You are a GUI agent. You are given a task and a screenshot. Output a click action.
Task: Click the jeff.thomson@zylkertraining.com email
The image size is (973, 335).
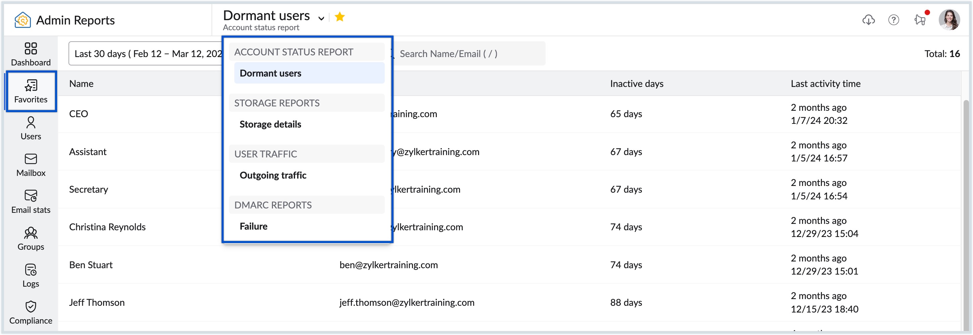pyautogui.click(x=406, y=302)
